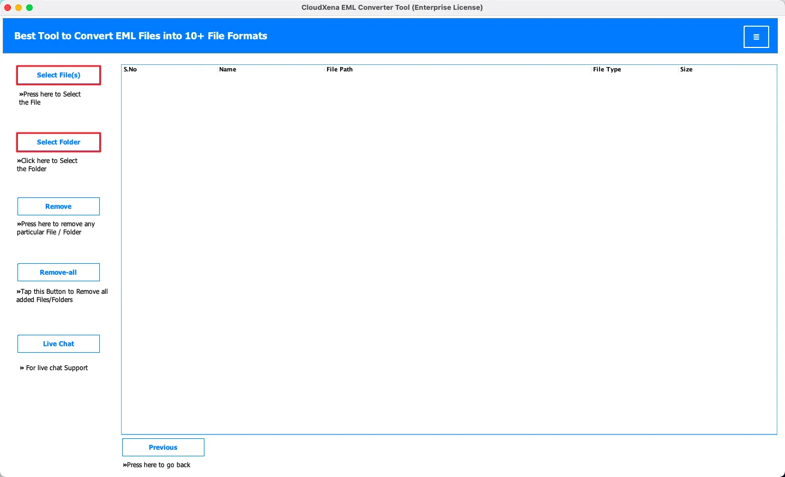Click the CloudXena EML Converter title bar text
The image size is (785, 477).
point(392,8)
